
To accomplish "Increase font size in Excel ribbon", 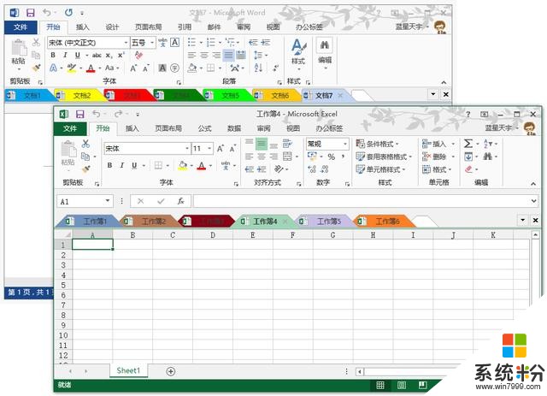I will (221, 149).
